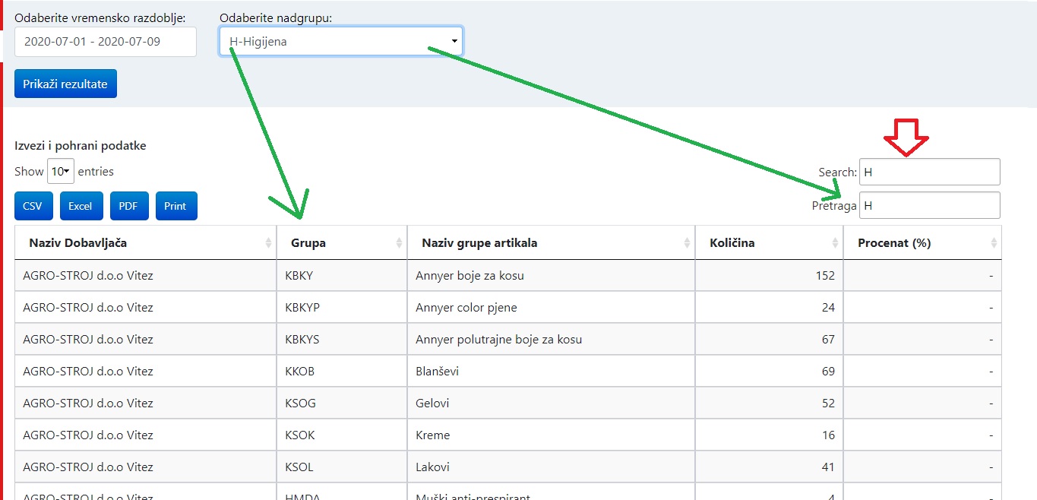Open the 'Show entries' count selector
Image resolution: width=1037 pixels, height=500 pixels.
pyautogui.click(x=61, y=171)
